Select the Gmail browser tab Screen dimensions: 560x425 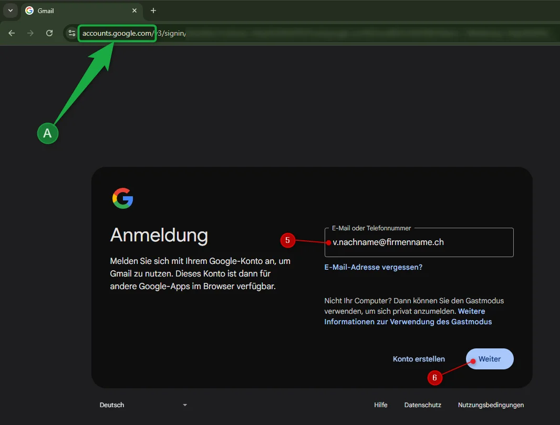tap(82, 10)
